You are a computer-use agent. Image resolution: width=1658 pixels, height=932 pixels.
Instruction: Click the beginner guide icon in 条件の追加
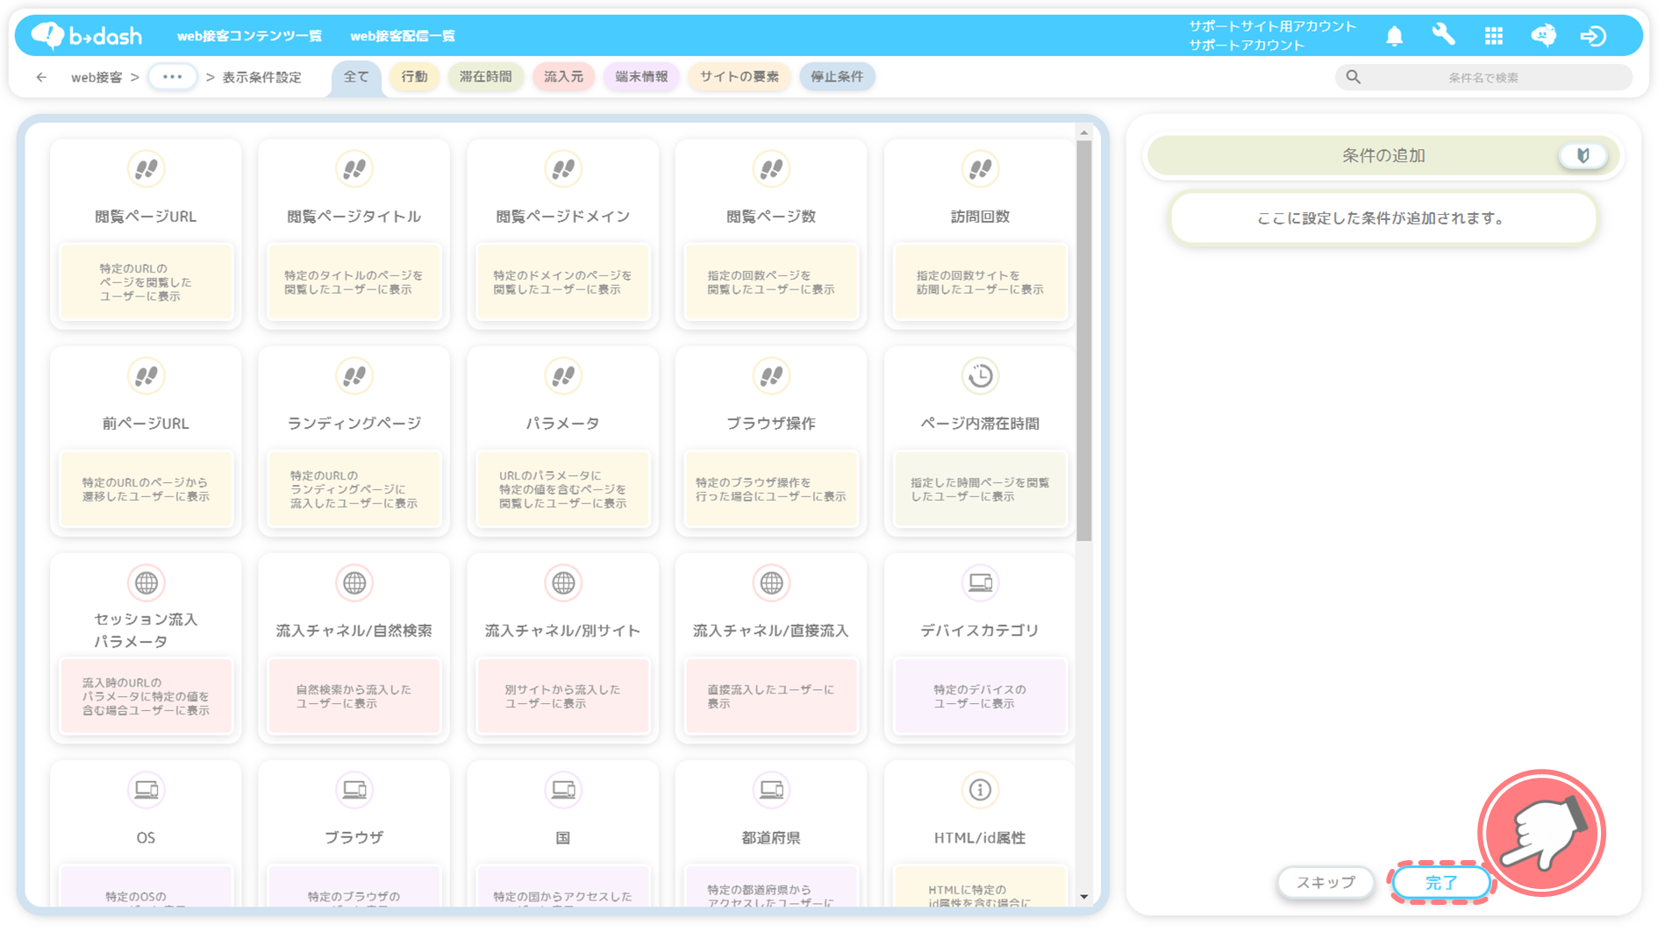click(1583, 156)
